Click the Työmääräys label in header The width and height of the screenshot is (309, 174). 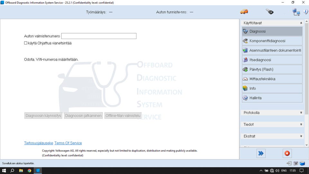tap(96, 12)
